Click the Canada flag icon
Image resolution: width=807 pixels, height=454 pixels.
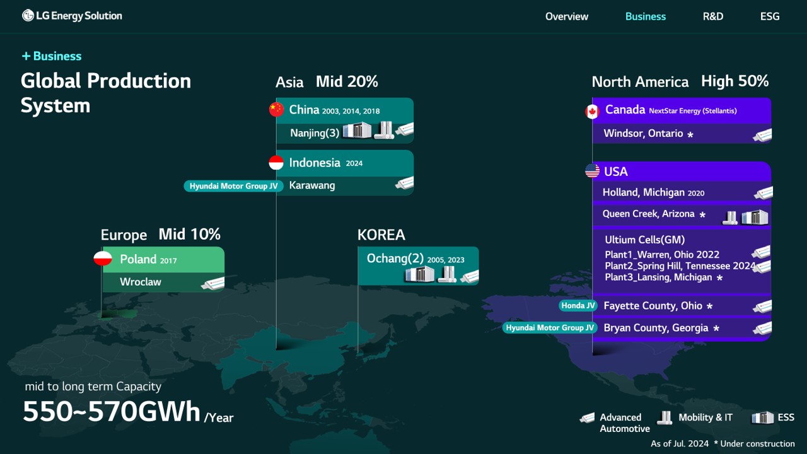(x=592, y=112)
